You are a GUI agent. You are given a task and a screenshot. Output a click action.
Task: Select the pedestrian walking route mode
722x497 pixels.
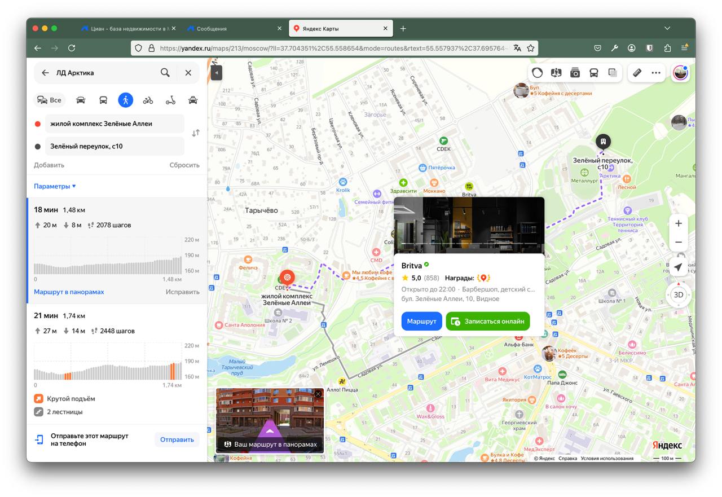[125, 100]
